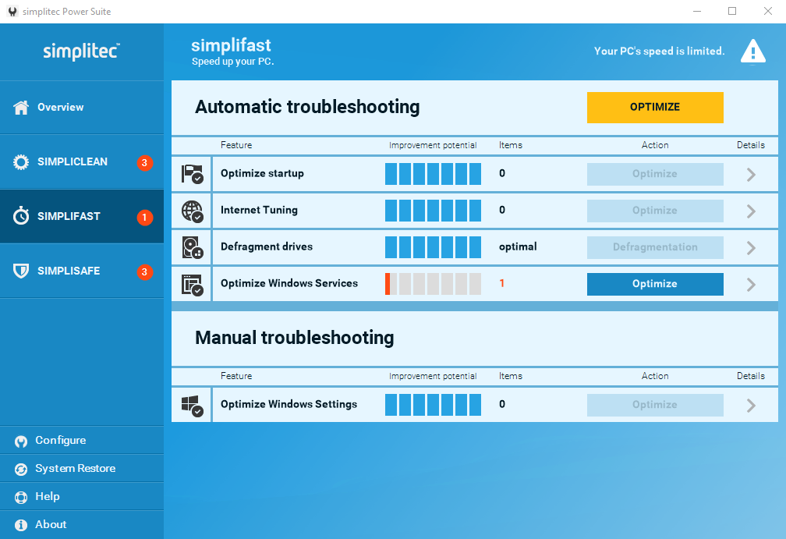Click the SIMPLISAFE red badge 3
The image size is (786, 539).
145,271
